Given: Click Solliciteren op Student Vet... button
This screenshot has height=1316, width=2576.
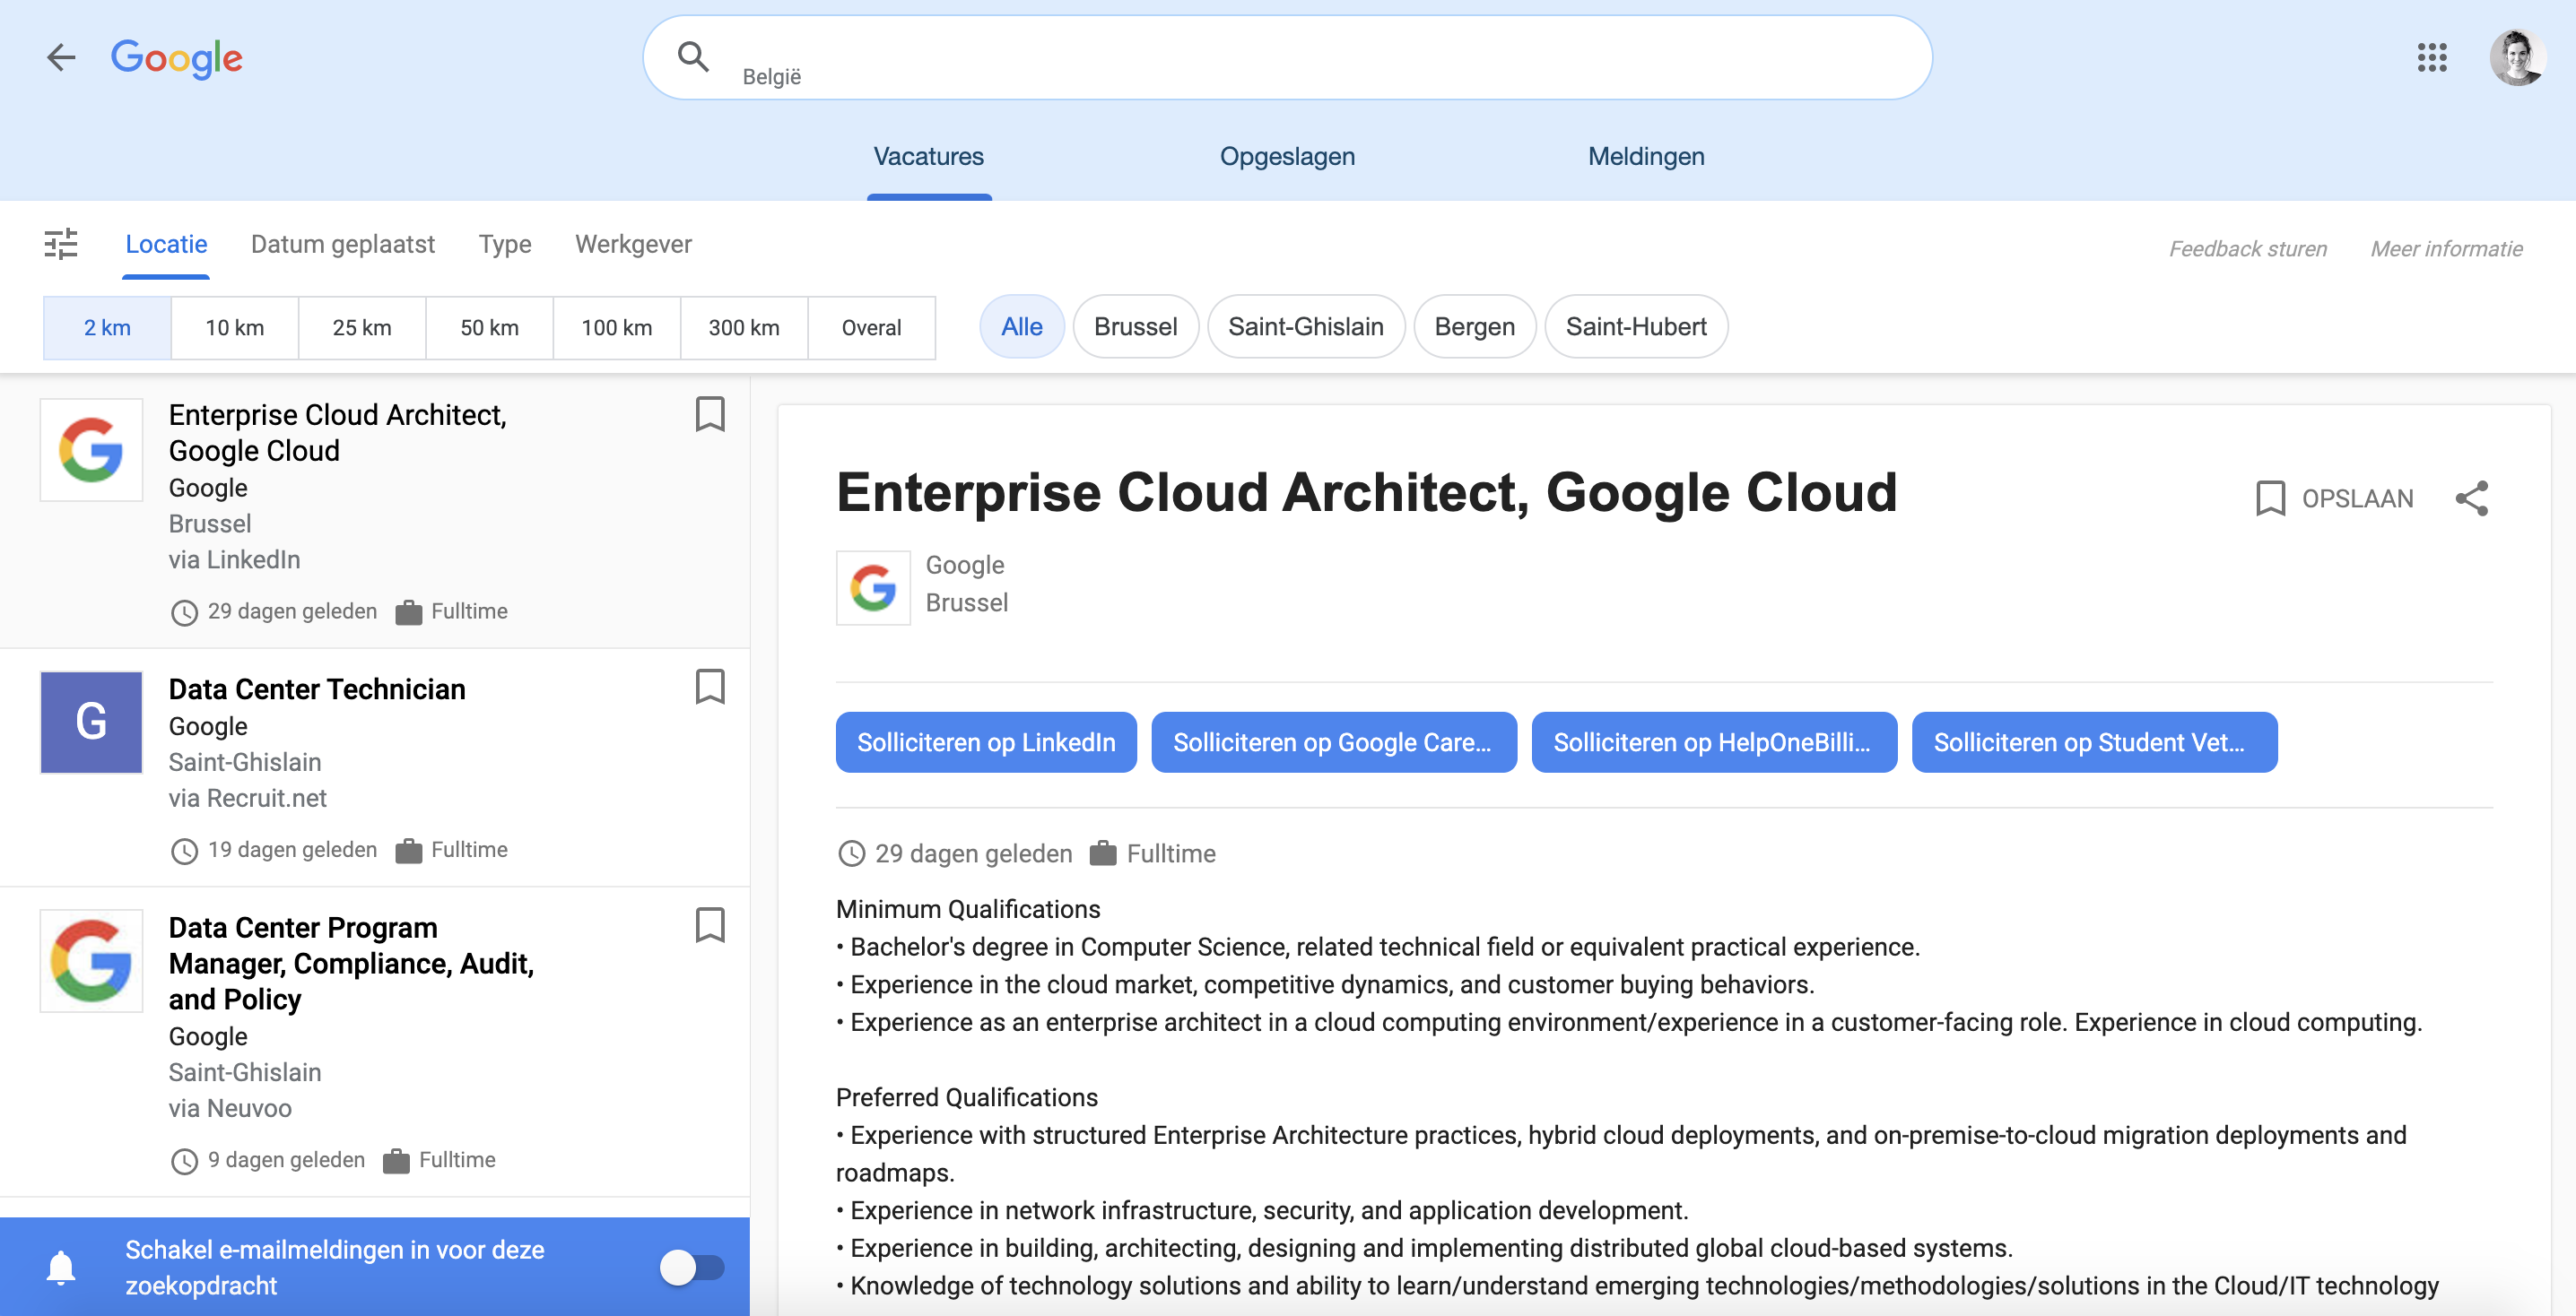Looking at the screenshot, I should 2094,742.
